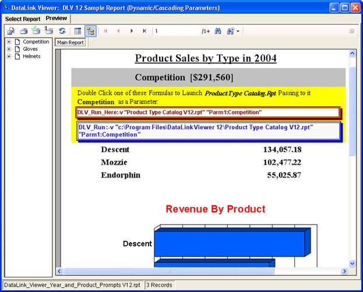This screenshot has width=363, height=292.
Task: Maximize the DataLink Viewer window
Action: click(344, 8)
